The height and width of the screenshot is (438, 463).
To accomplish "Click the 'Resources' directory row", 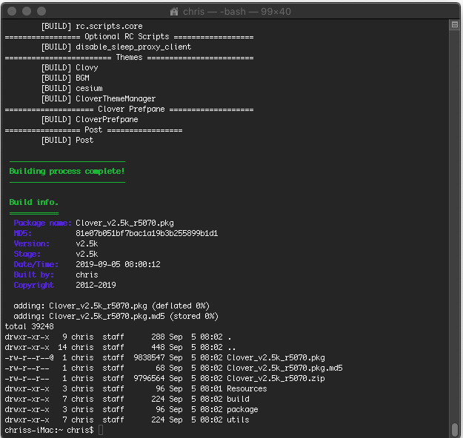I will (136, 388).
